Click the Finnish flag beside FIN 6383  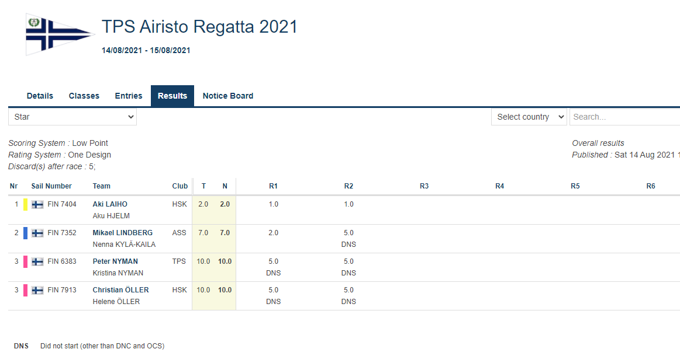pyautogui.click(x=37, y=261)
